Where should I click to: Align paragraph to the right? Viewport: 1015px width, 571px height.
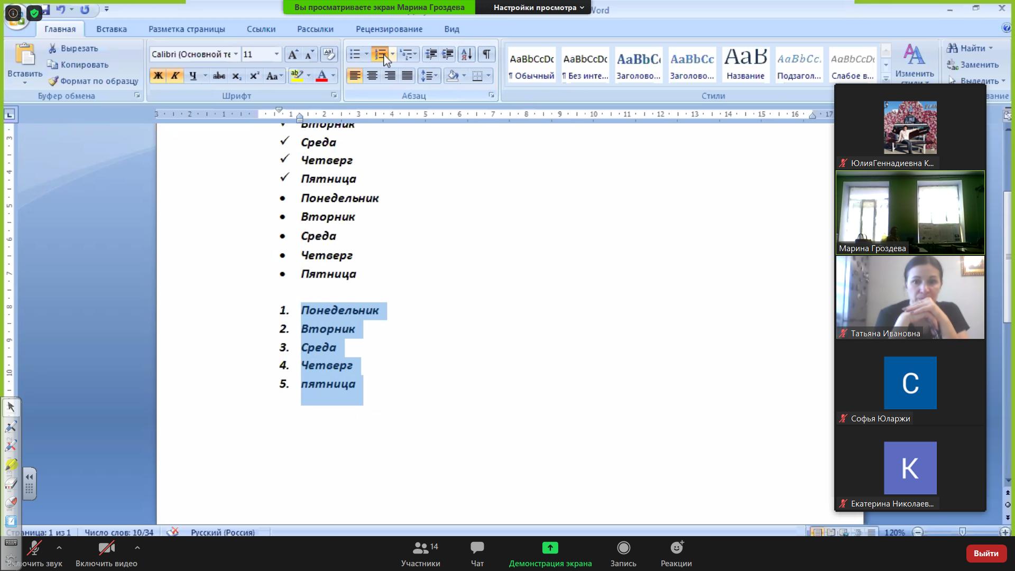390,76
